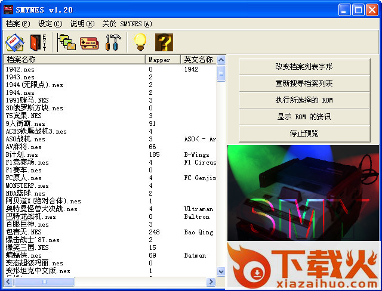Click the question mark help icon
This screenshot has height=291, width=382.
pos(164,42)
